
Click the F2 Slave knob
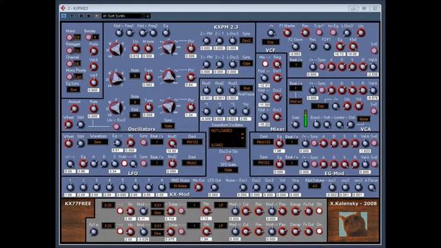coord(295,47)
